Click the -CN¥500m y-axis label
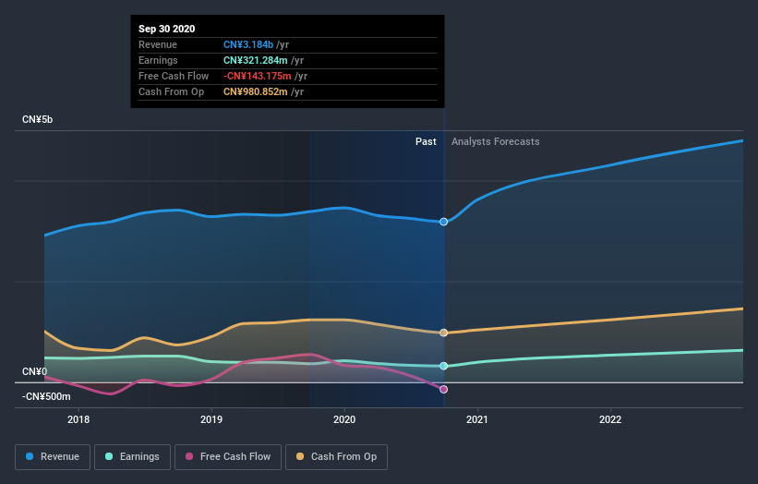The height and width of the screenshot is (484, 758). coord(46,396)
